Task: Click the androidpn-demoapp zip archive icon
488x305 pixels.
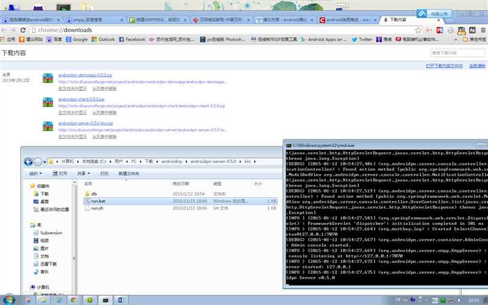Action: point(48,78)
